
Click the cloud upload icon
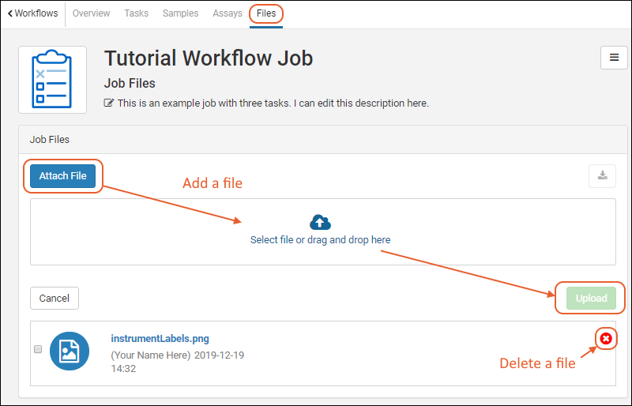point(320,222)
